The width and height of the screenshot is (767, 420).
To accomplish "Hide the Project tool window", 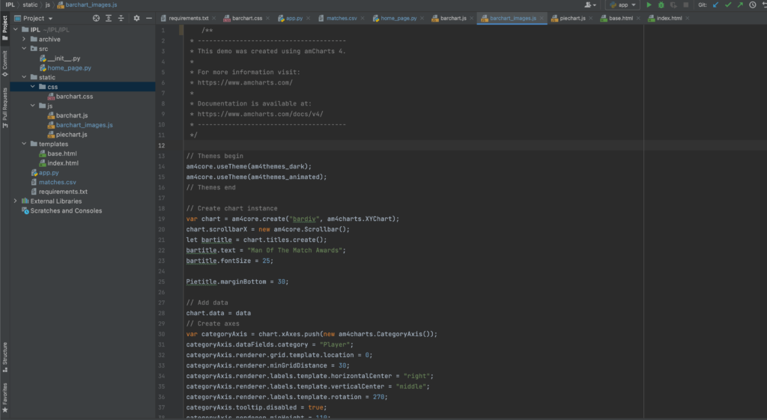I will click(149, 18).
